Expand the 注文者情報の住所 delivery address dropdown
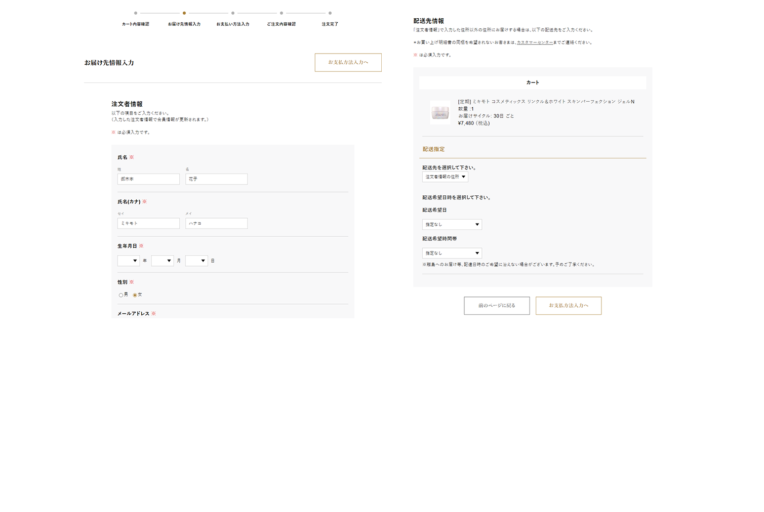This screenshot has height=512, width=764. (445, 177)
